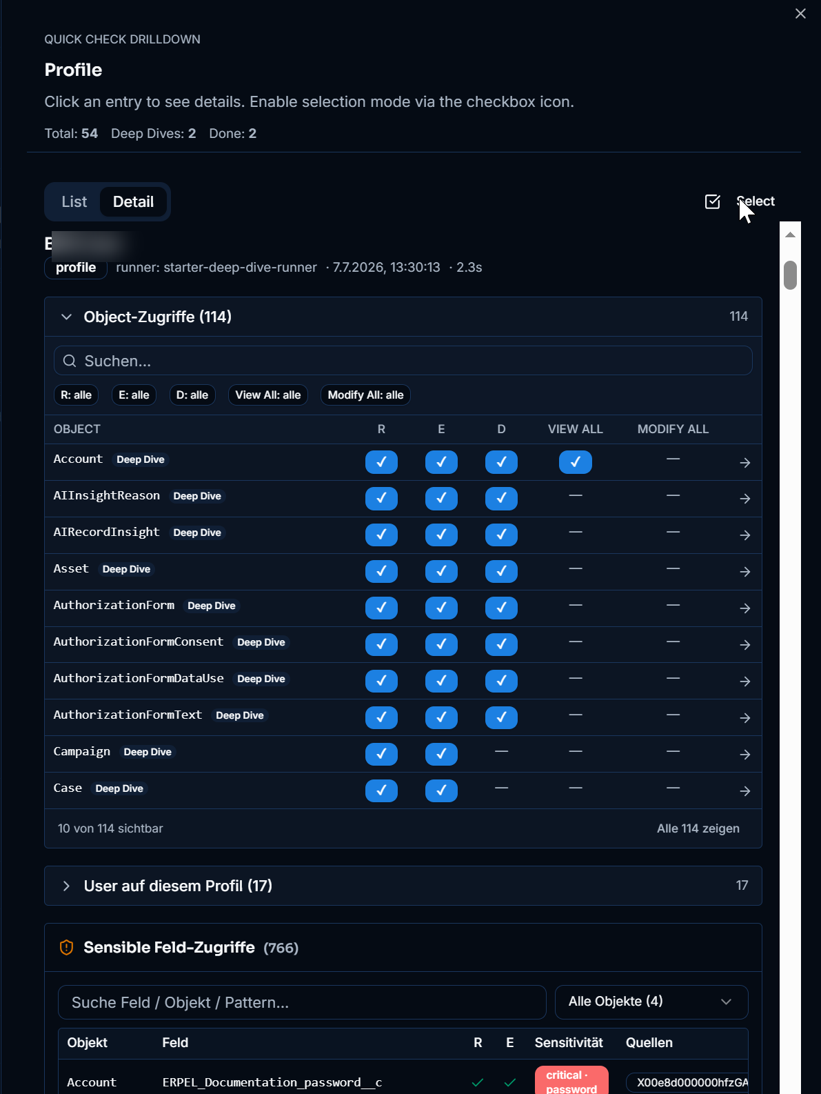Open the View All: alle filter
This screenshot has height=1094, width=821.
(x=268, y=395)
